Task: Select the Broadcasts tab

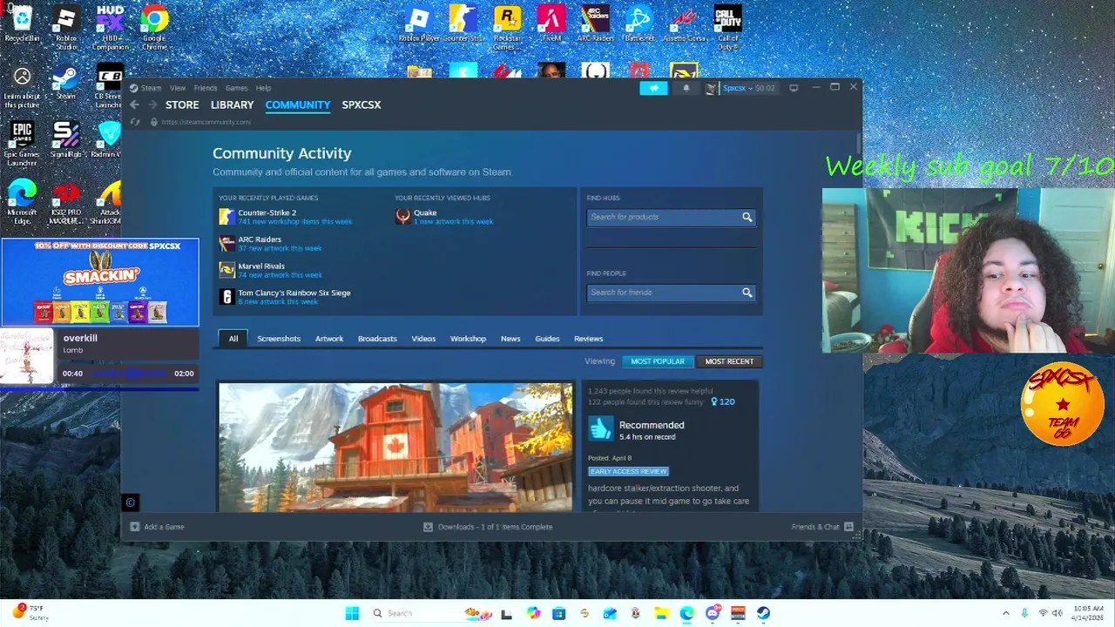Action: point(377,339)
